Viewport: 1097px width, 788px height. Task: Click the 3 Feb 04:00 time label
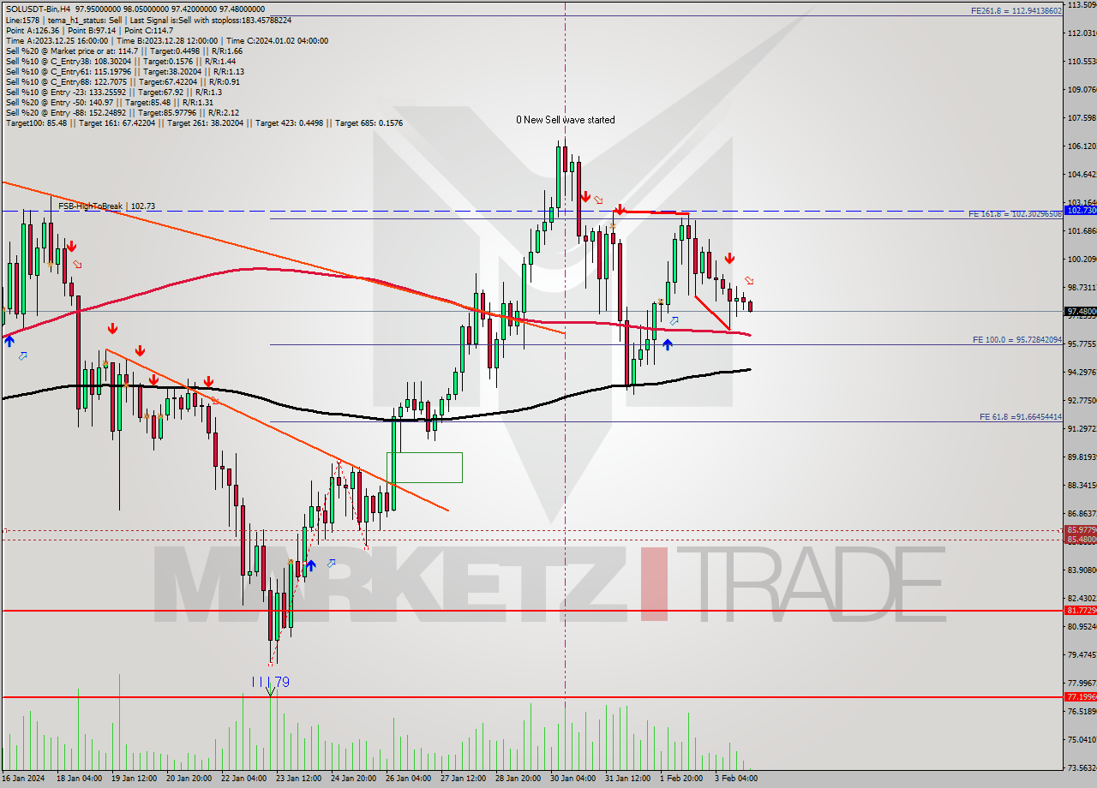737,779
